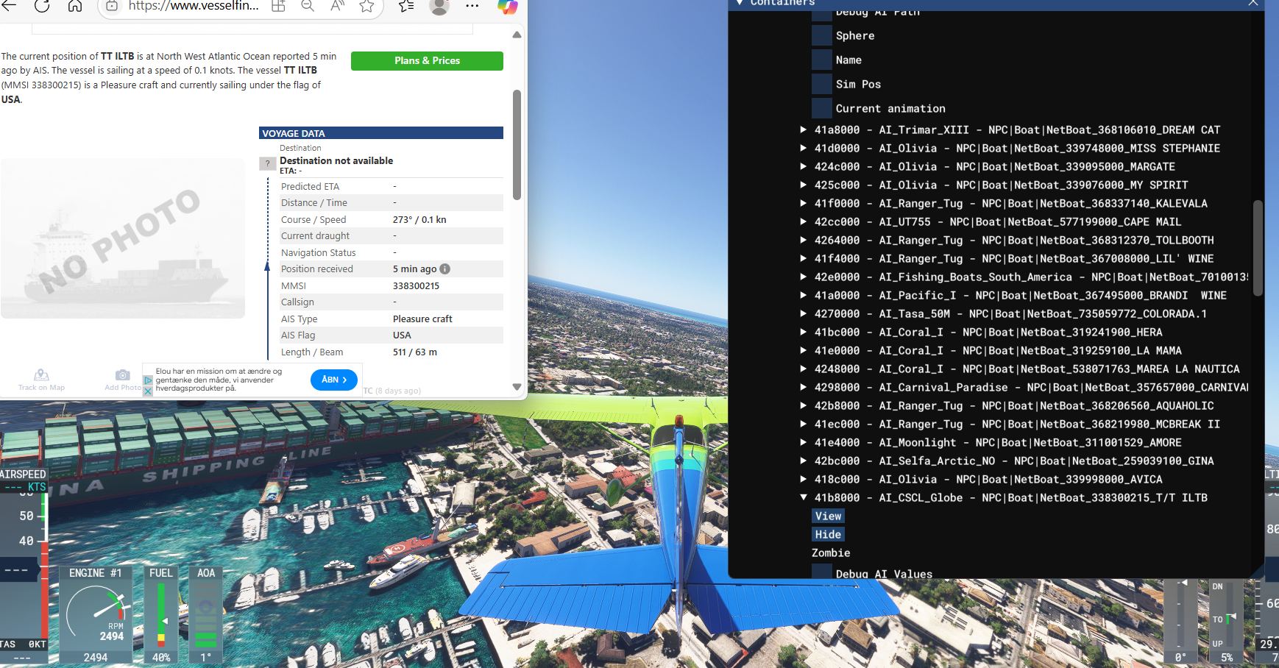Click the 'Pleasure craft' AIS Type value
The width and height of the screenshot is (1279, 668).
pyautogui.click(x=422, y=319)
